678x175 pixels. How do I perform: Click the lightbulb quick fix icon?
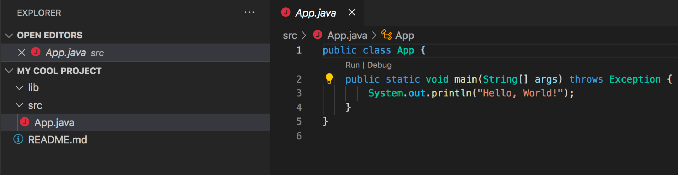point(329,78)
